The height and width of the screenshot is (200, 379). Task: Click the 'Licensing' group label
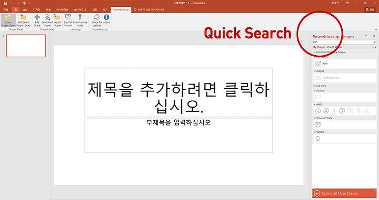pos(75,29)
